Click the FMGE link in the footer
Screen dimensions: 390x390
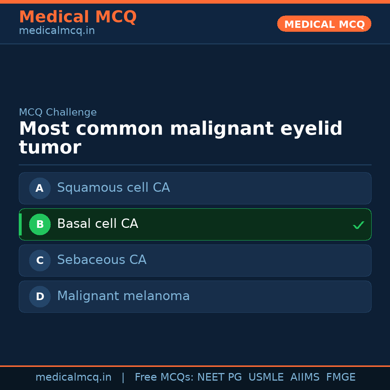[x=341, y=377]
